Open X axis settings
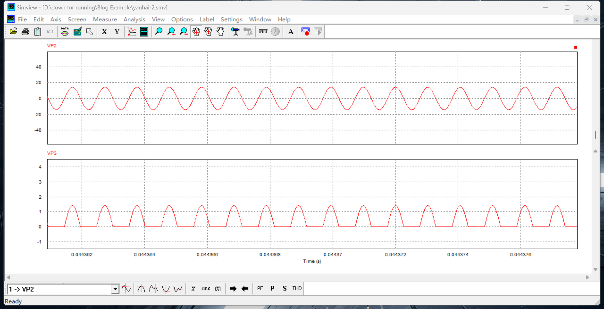The height and width of the screenshot is (309, 604). (x=104, y=31)
